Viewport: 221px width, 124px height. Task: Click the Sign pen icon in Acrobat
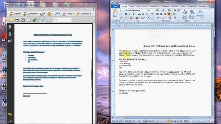[57, 14]
